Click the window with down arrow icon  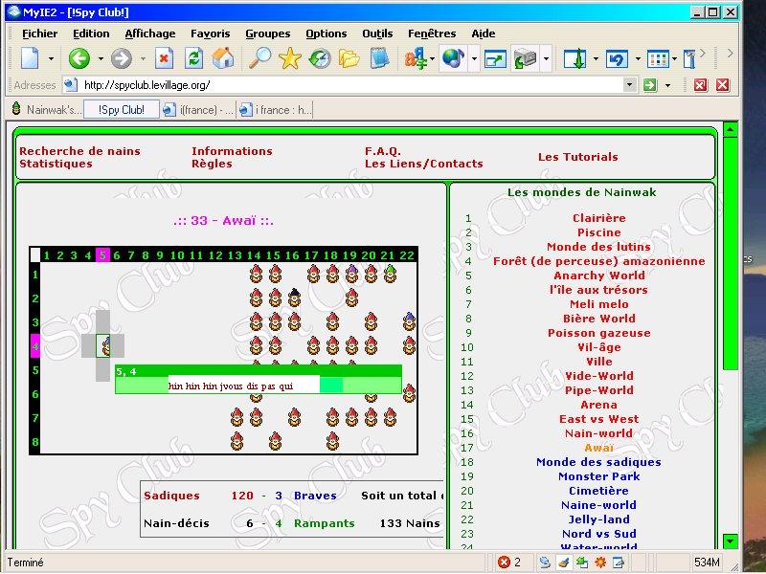[x=575, y=58]
